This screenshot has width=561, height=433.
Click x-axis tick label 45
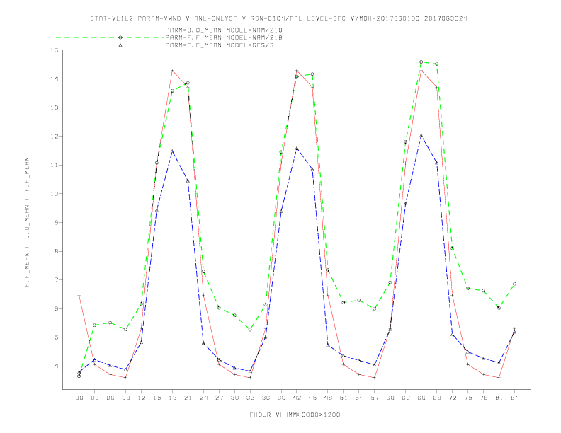click(x=312, y=398)
